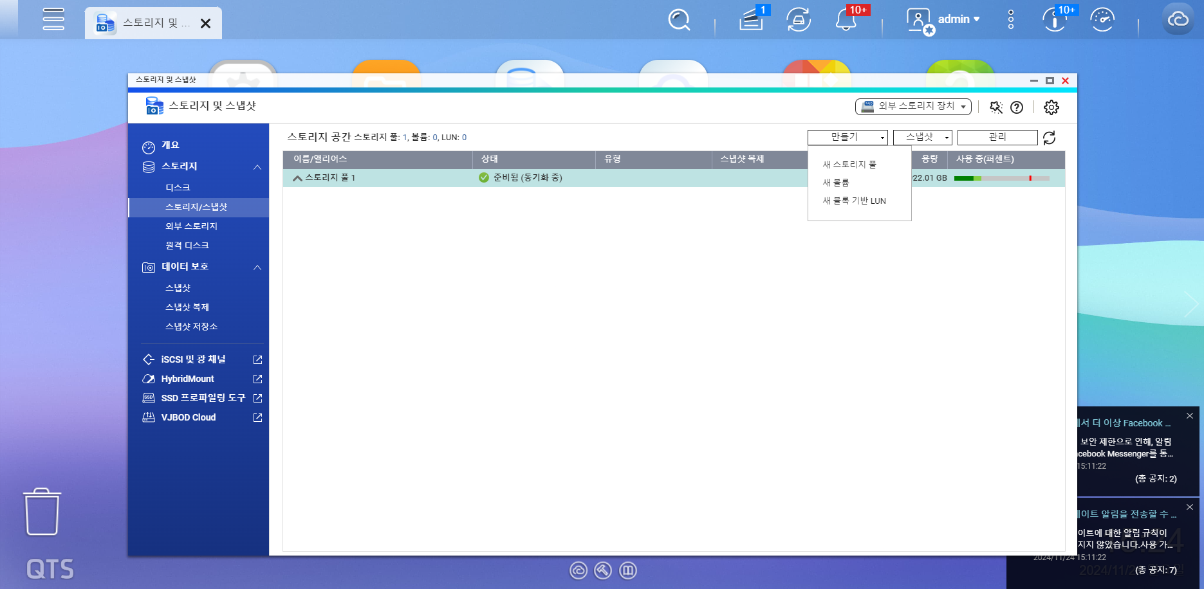Select the 스토리지 풀 1 row name
The width and height of the screenshot is (1204, 589).
330,177
